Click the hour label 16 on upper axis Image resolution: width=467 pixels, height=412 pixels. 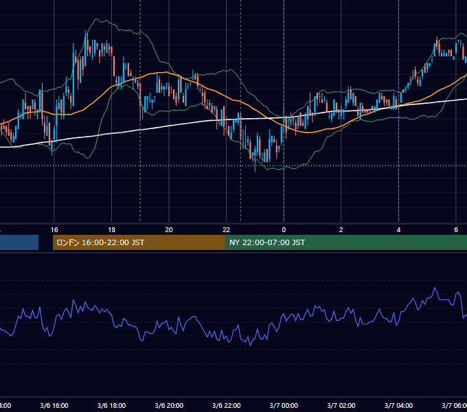pos(54,230)
